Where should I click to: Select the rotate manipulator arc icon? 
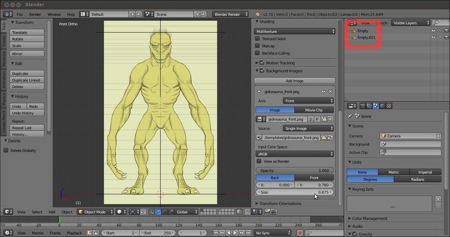[164, 212]
